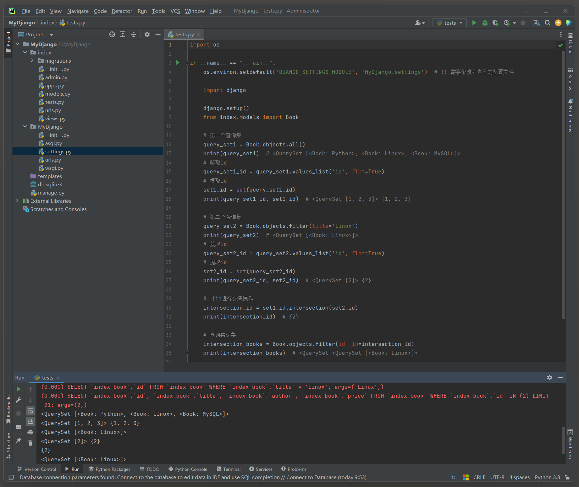Click the editor vertical scrollbar

(563, 185)
